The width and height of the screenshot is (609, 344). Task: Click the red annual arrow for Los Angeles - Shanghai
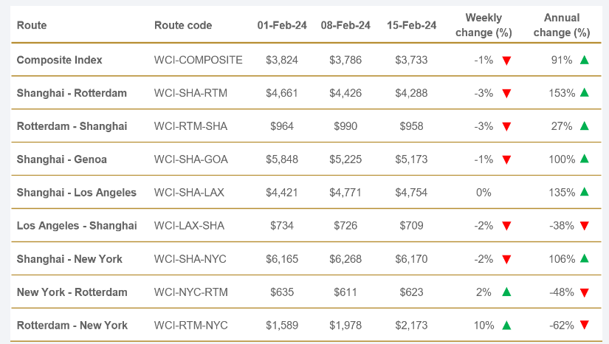[x=585, y=226]
